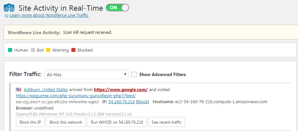Follow the https://www.google.com/ referrer link

coord(121,89)
